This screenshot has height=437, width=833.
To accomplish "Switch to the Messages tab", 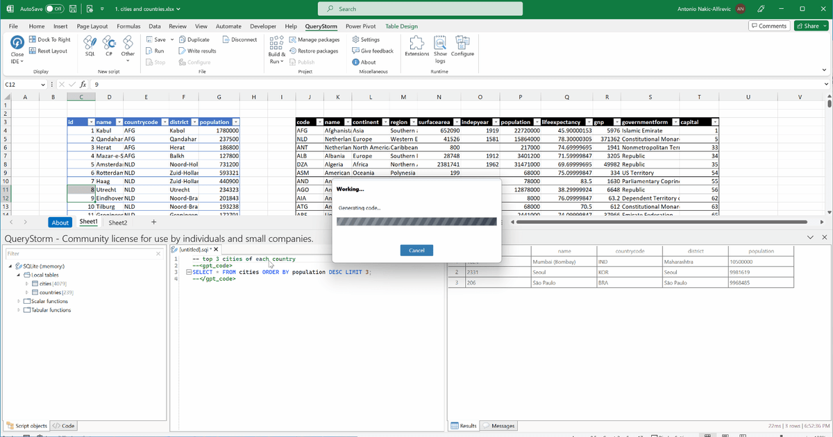I will (x=498, y=425).
